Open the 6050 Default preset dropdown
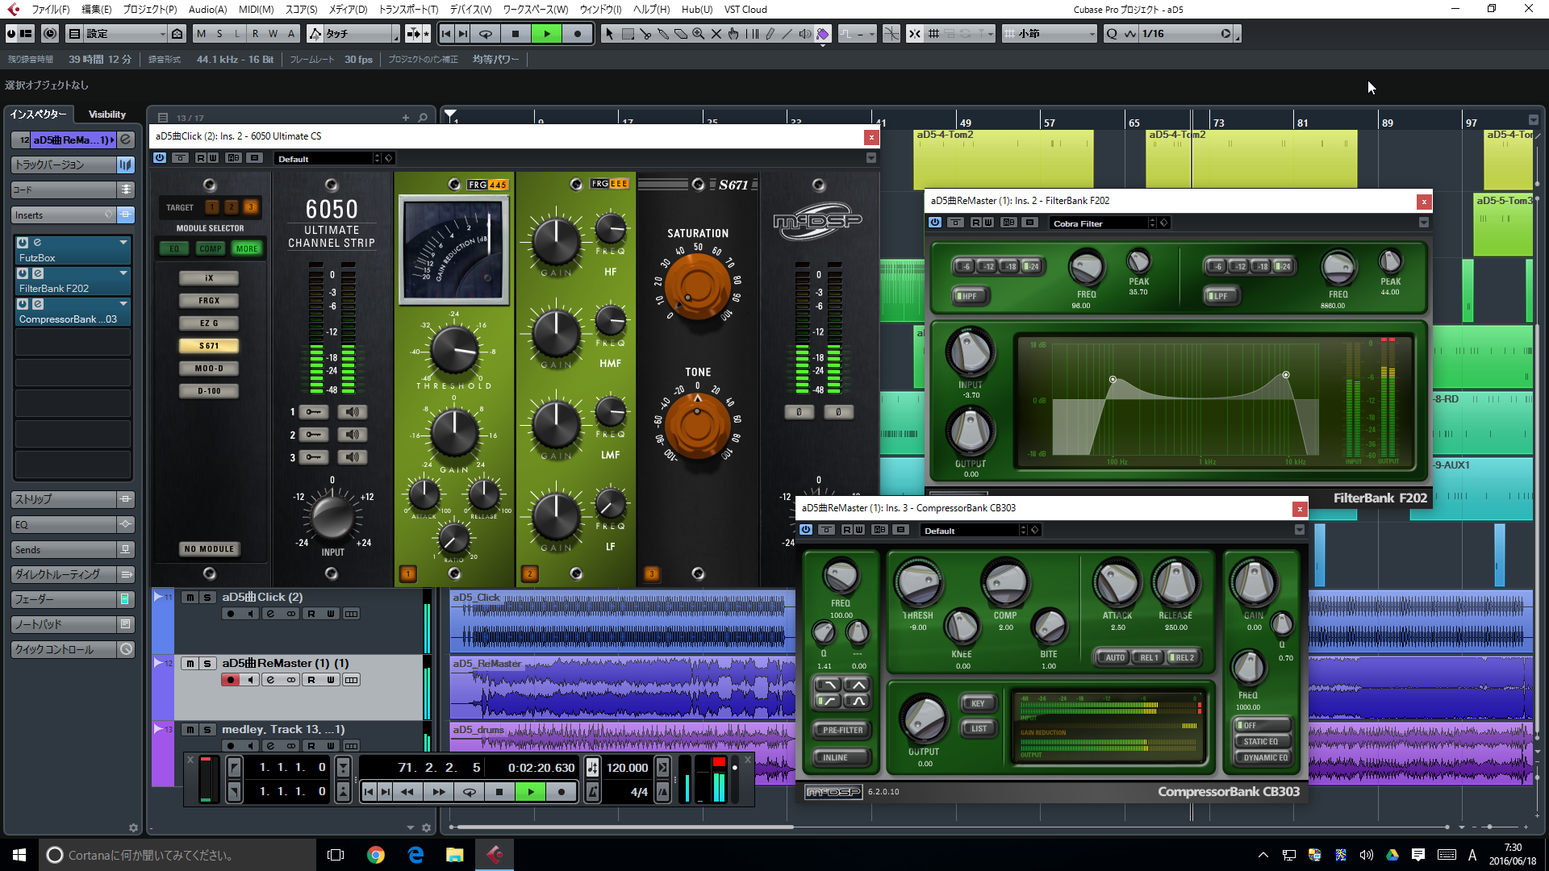Viewport: 1549px width, 871px height. 327,159
